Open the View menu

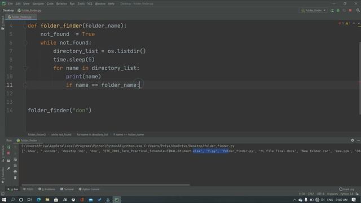point(27,4)
